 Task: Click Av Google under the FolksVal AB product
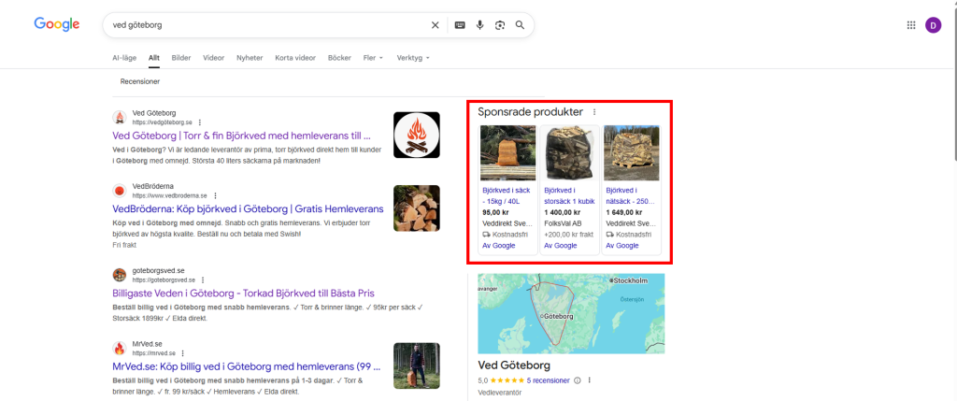click(x=561, y=245)
